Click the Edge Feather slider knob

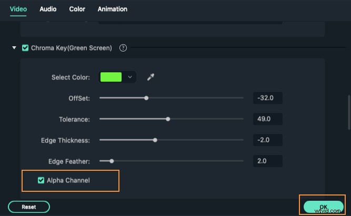coord(112,161)
